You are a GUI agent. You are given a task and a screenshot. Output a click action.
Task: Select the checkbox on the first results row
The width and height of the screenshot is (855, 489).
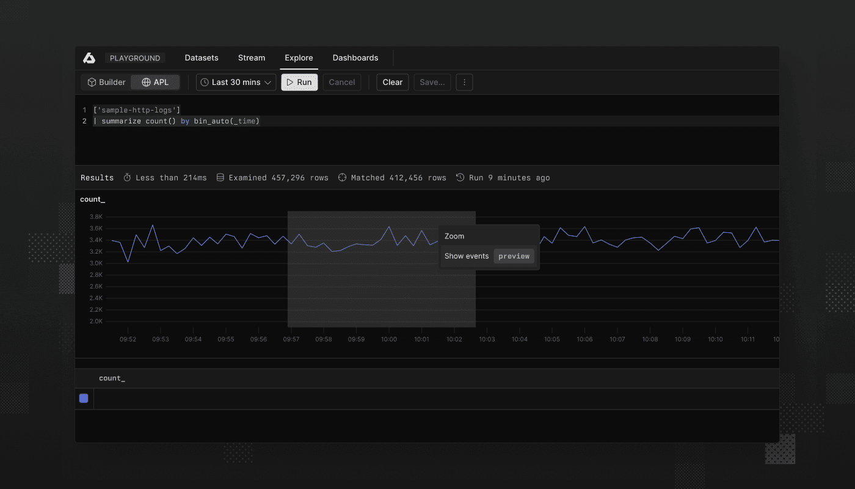click(84, 398)
